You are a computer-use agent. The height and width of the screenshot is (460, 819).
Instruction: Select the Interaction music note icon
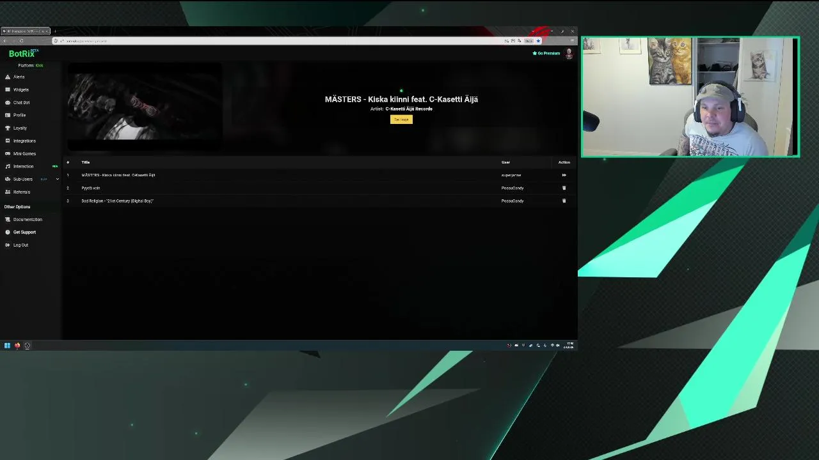pos(8,166)
